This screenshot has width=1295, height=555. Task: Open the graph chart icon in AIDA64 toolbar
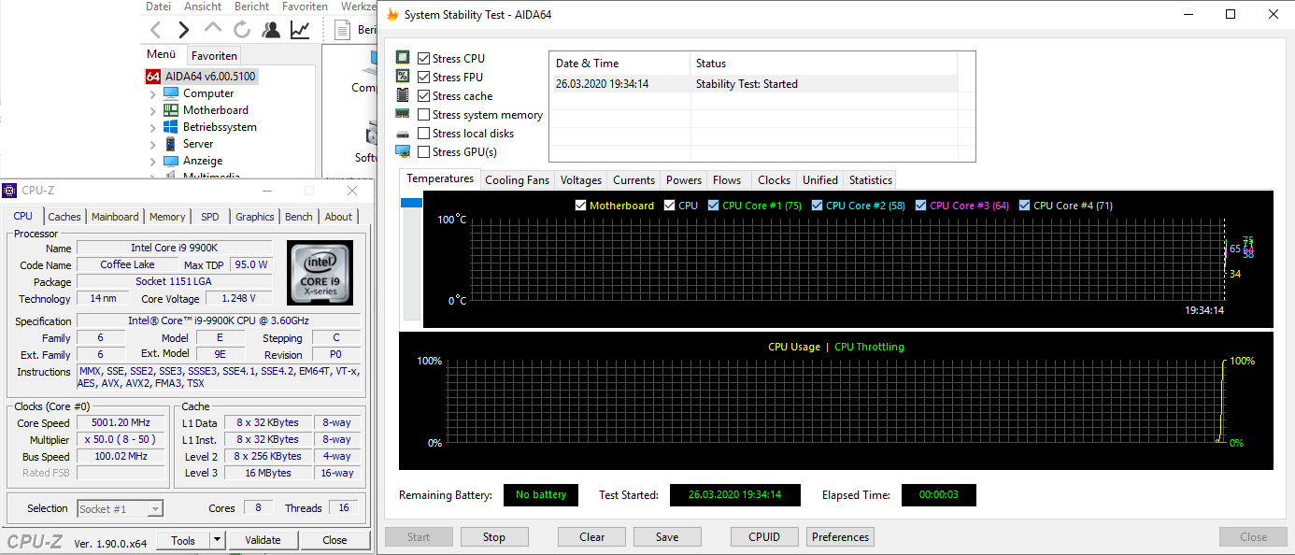tap(300, 30)
